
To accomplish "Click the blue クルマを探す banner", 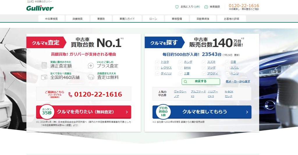I will [x=165, y=42].
